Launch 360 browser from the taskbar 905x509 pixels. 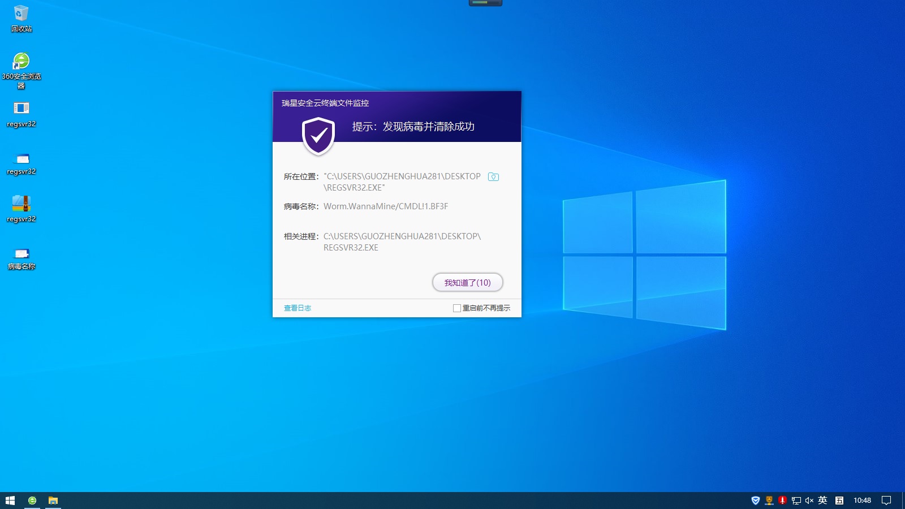[32, 501]
